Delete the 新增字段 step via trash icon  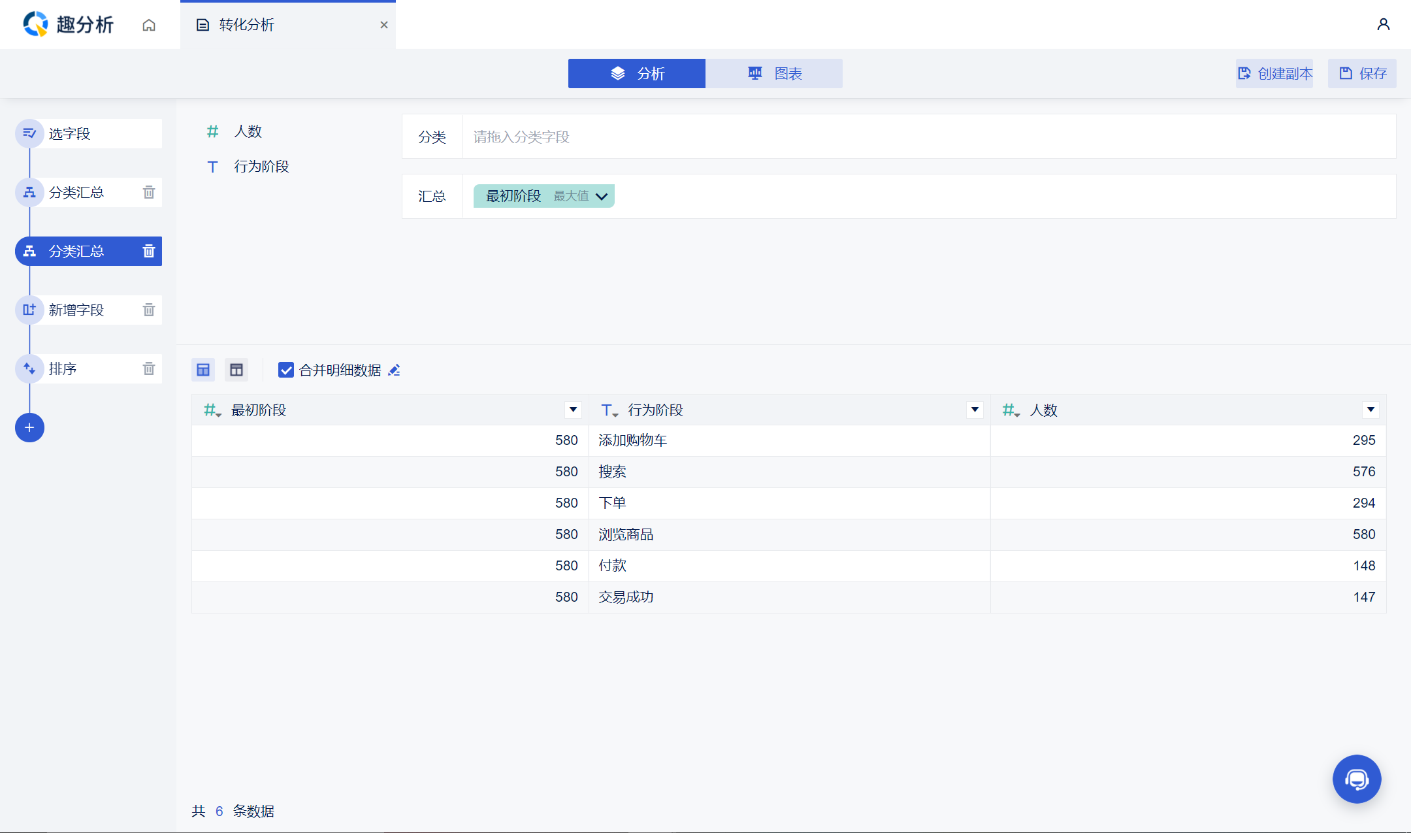coord(149,310)
